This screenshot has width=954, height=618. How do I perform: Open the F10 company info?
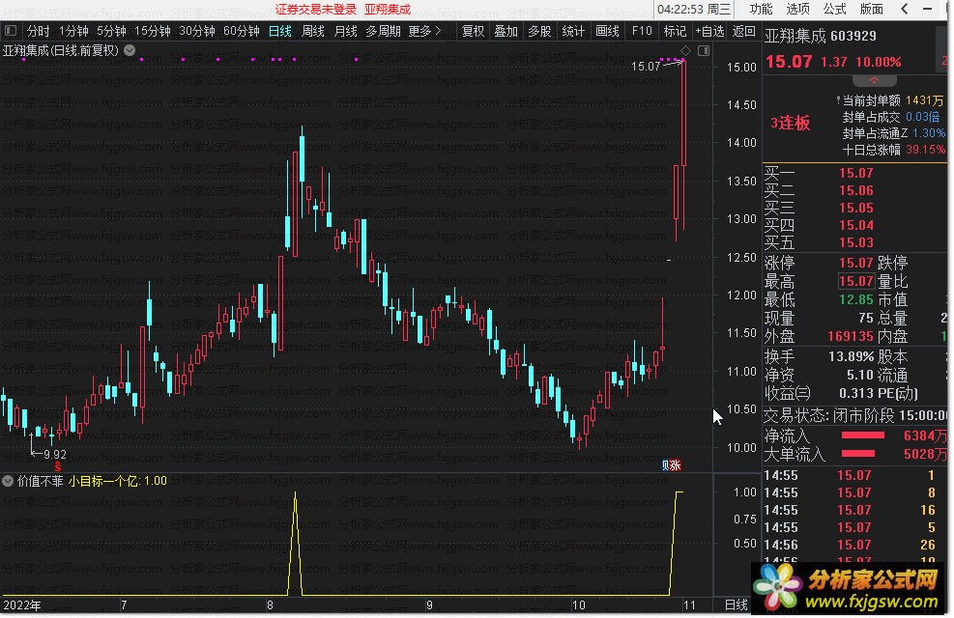click(641, 31)
